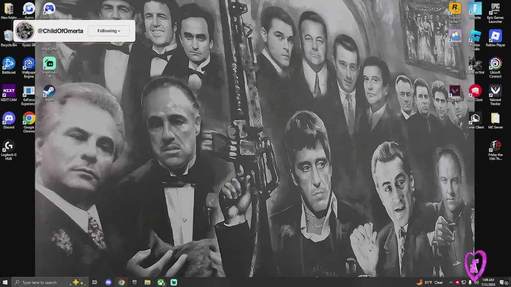This screenshot has width=511, height=287.
Task: Open GeForce Experience desktop shortcut
Action: click(x=29, y=95)
